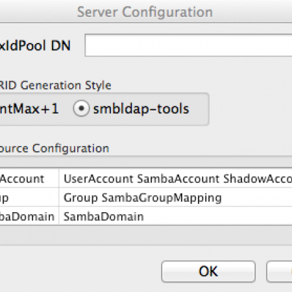Click the 'baDomain' name cell
Viewport: 292px width, 292px height.
(29, 216)
